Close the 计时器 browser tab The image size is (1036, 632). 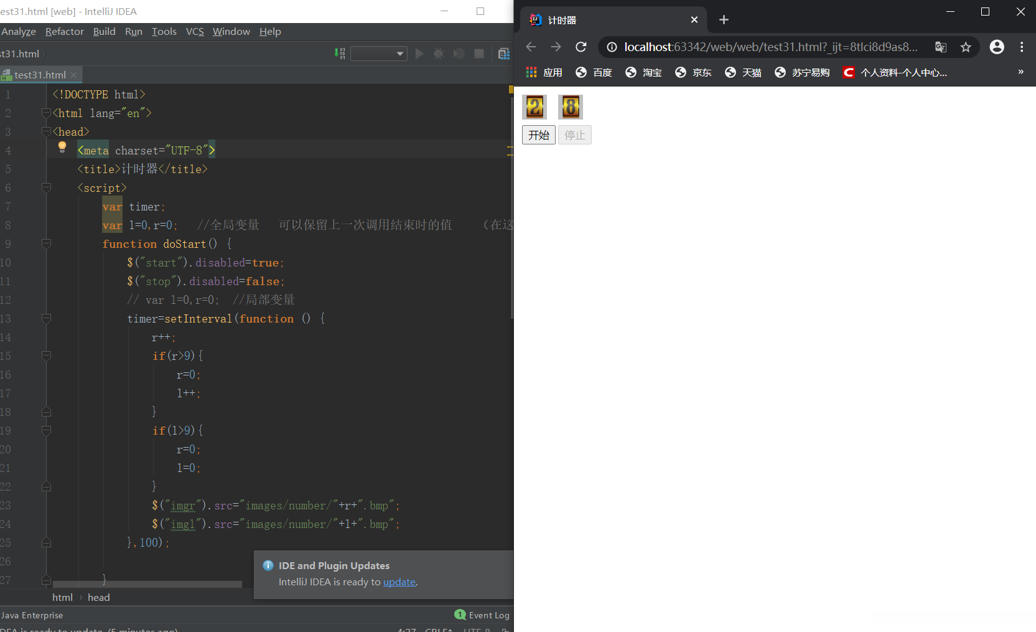tap(694, 20)
